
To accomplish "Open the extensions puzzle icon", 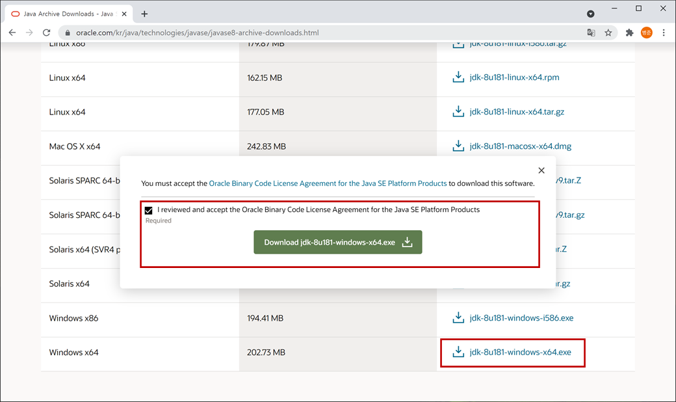I will pyautogui.click(x=629, y=33).
